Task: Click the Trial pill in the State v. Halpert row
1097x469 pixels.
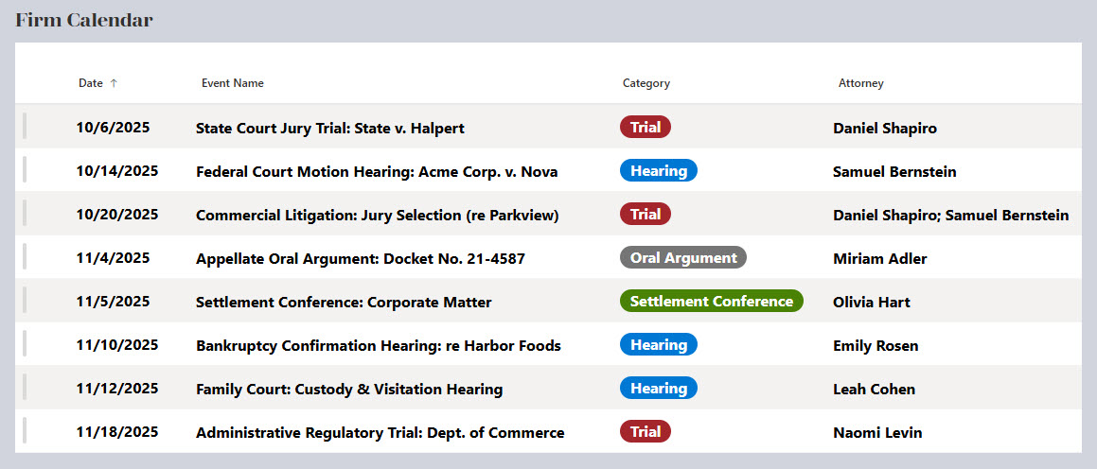Action: point(646,127)
